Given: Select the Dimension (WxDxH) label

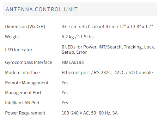Looking at the screenshot, I should (25, 27).
